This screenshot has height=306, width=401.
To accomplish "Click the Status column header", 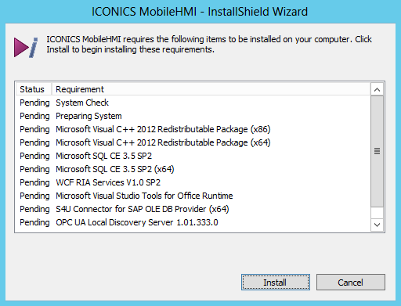I will [x=34, y=89].
